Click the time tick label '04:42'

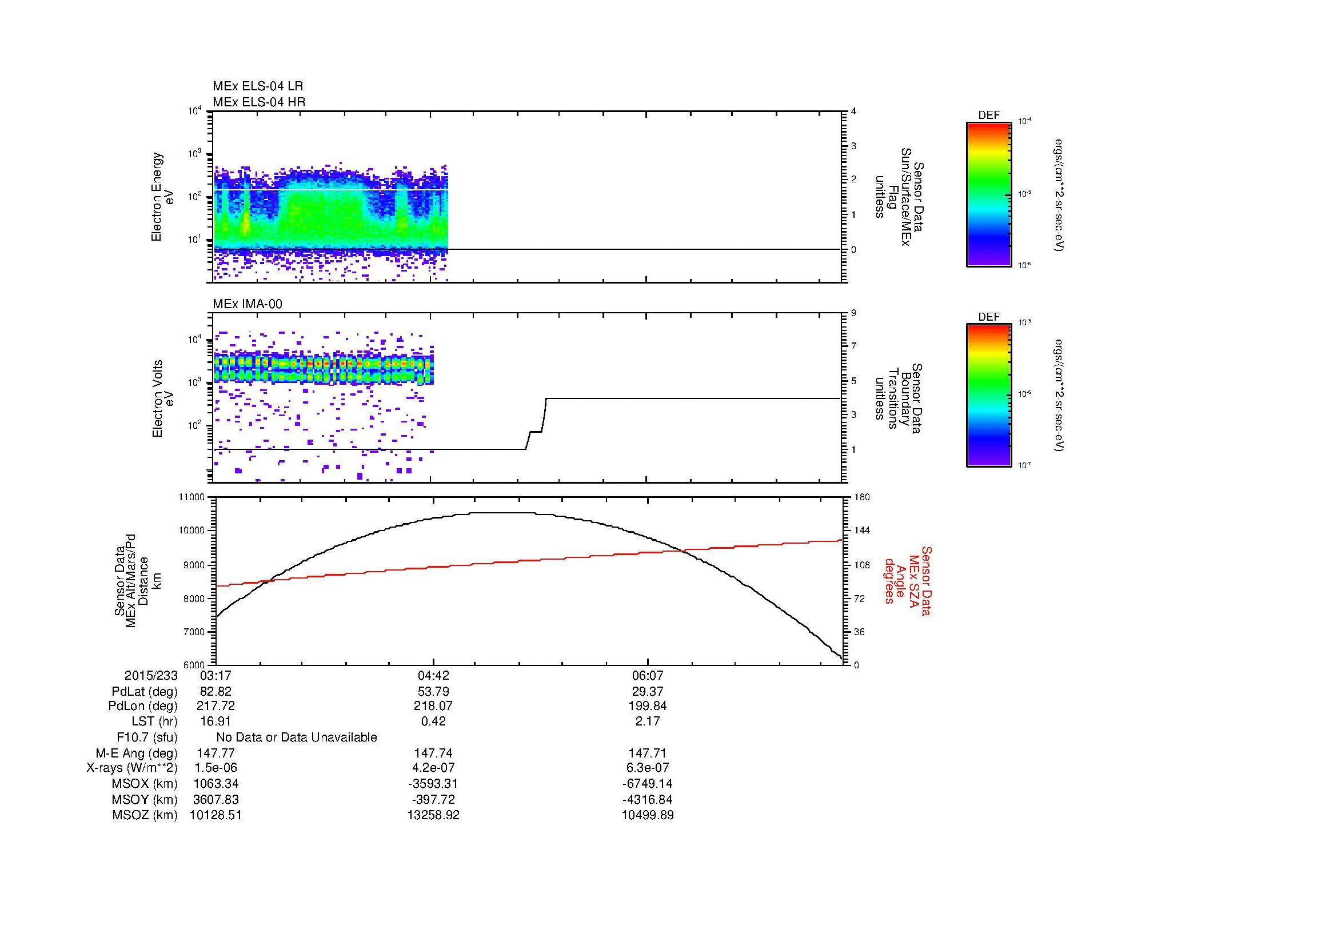point(433,675)
